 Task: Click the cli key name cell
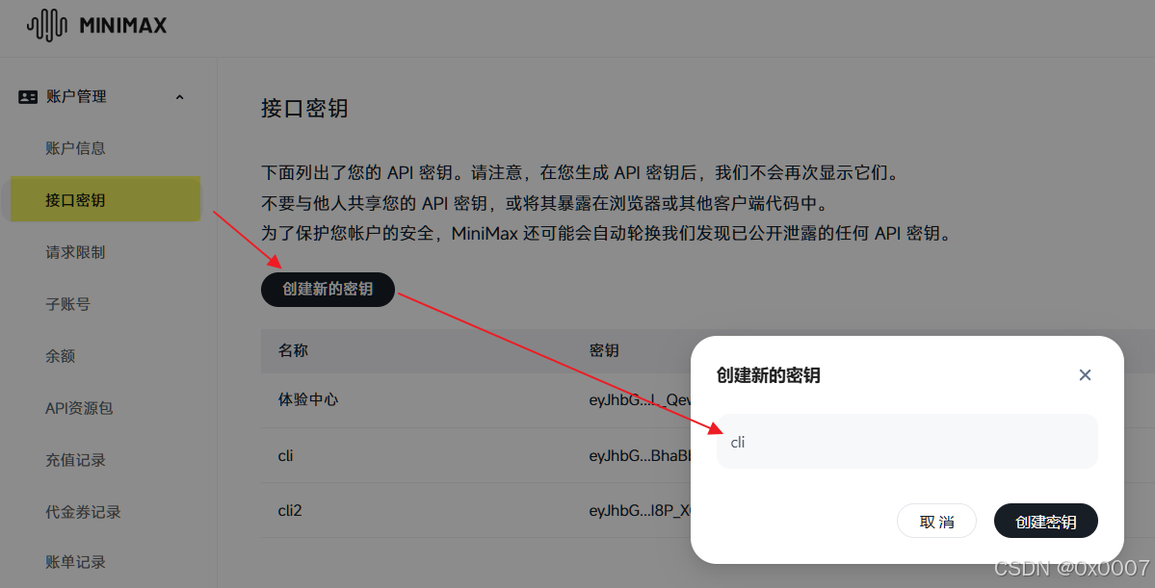coord(286,455)
